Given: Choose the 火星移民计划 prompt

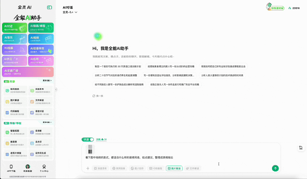Looking at the screenshot, I should [x=222, y=75].
